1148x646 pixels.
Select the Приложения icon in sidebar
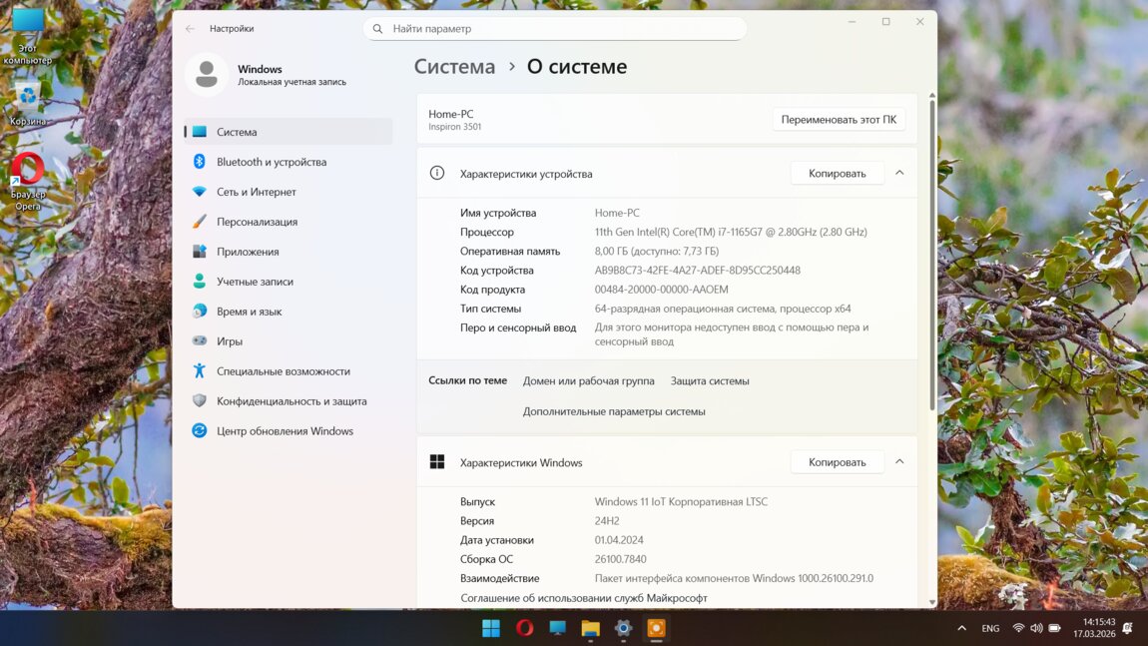coord(199,252)
